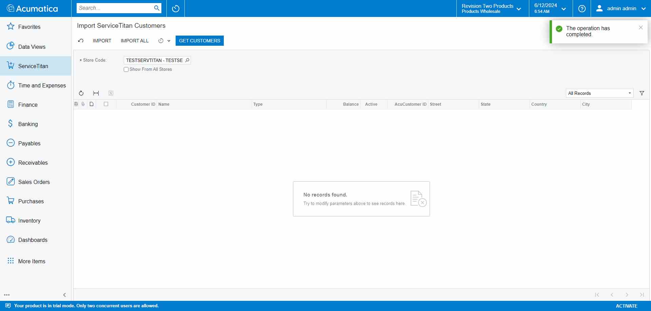This screenshot has width=651, height=311.
Task: Click the search magnifier icon
Action: point(157,8)
